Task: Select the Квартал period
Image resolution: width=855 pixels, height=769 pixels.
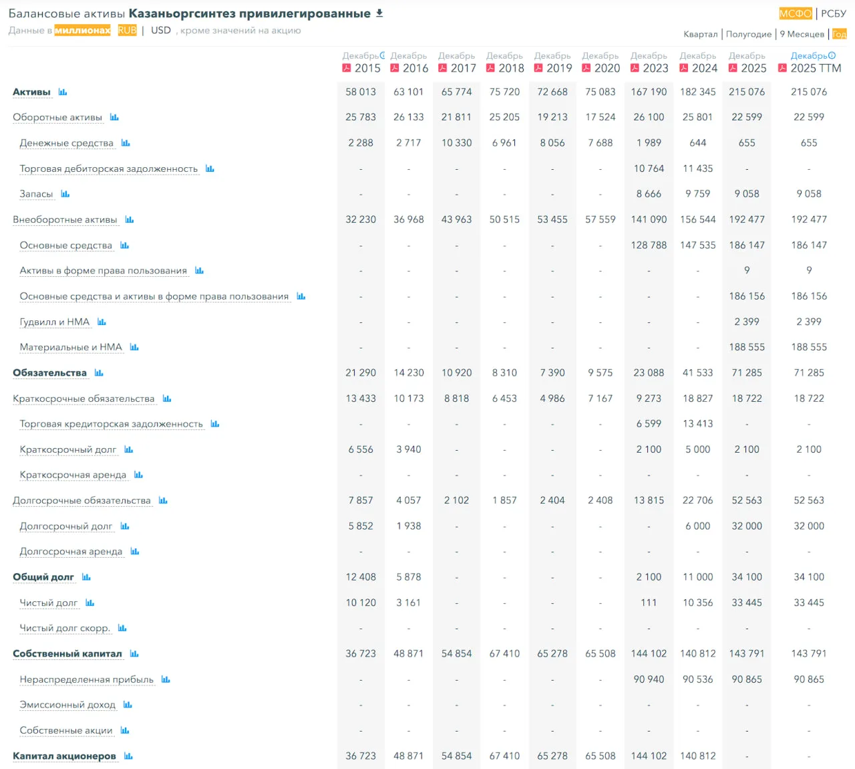Action: [701, 34]
